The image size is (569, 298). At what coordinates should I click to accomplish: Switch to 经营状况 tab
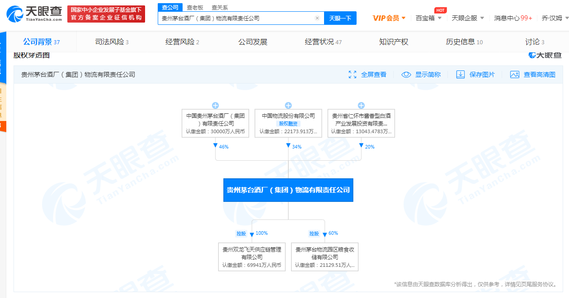323,42
